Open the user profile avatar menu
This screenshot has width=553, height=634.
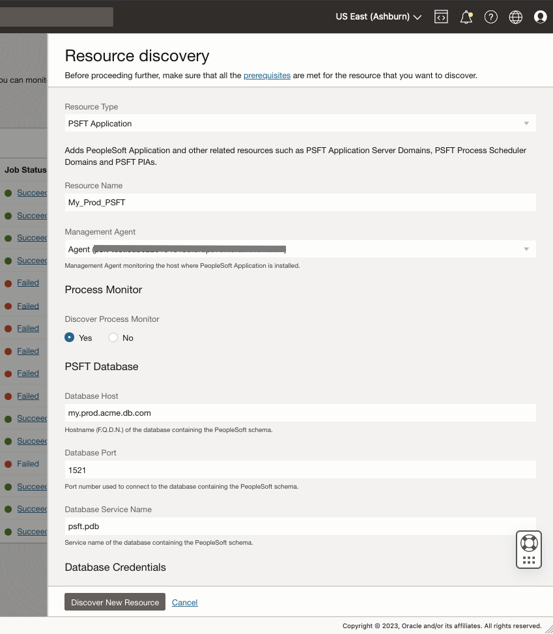point(540,17)
